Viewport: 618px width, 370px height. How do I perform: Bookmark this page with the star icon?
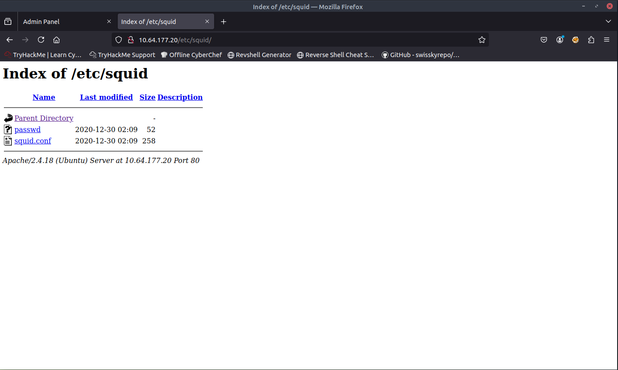tap(481, 40)
